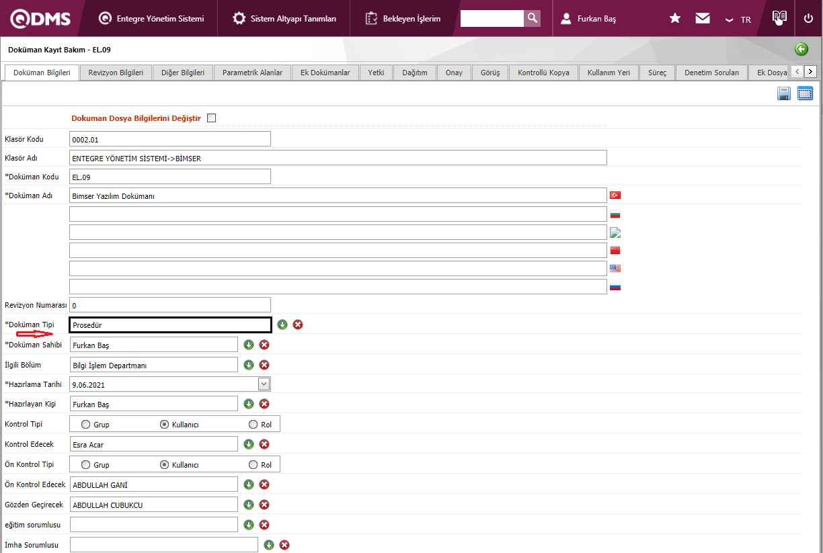Select Grup radio for Kontrol Tipi
Viewport: 823px width, 553px height.
coord(85,425)
